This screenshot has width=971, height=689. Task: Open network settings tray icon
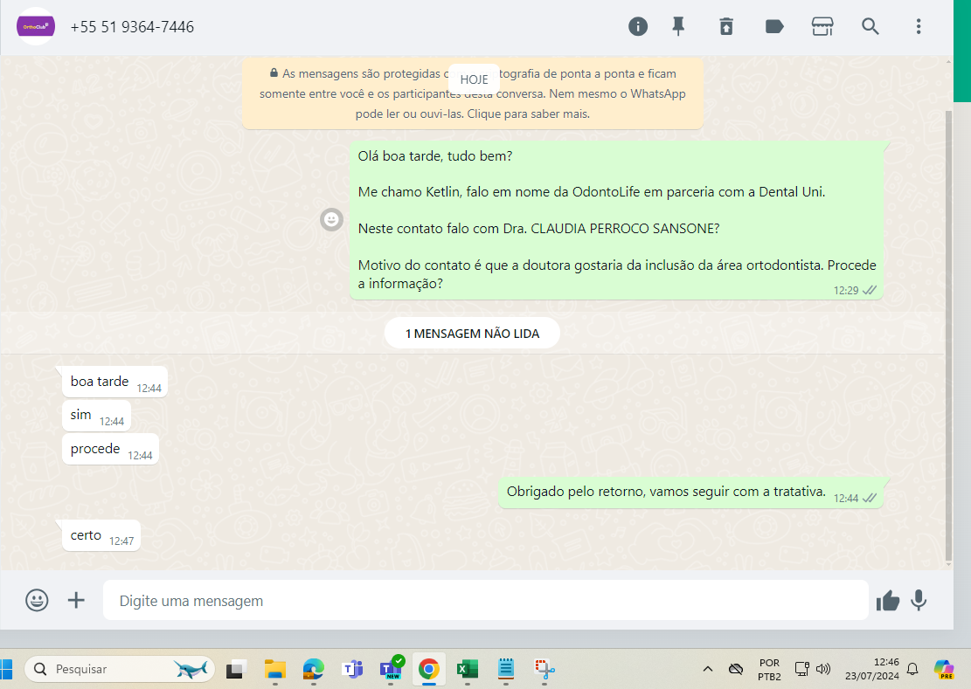[x=802, y=669]
